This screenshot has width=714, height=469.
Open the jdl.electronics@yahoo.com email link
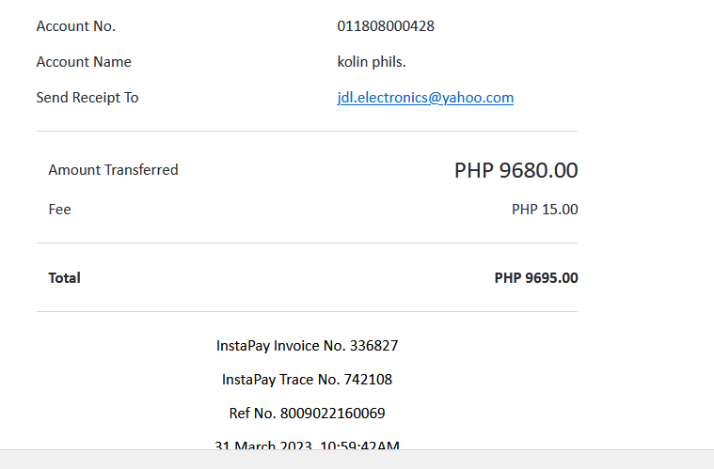click(x=425, y=98)
